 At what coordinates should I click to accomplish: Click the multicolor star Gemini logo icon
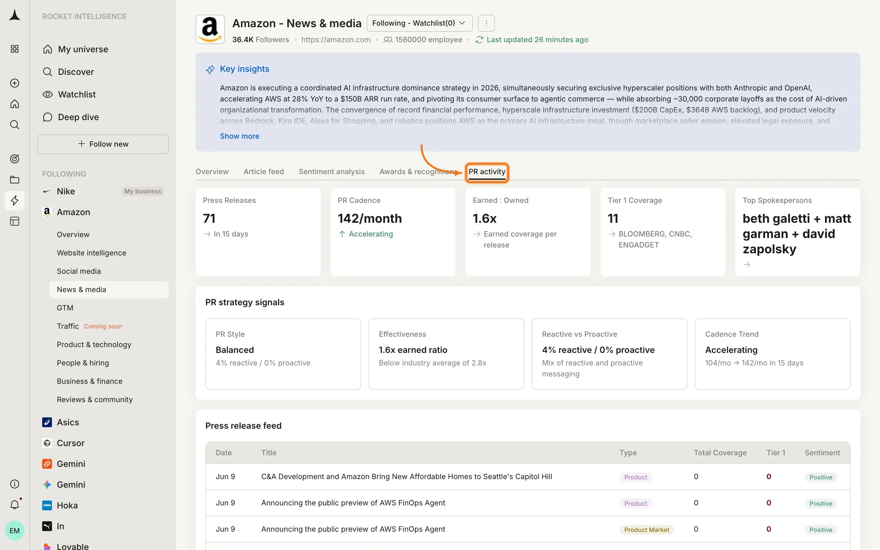coord(47,485)
